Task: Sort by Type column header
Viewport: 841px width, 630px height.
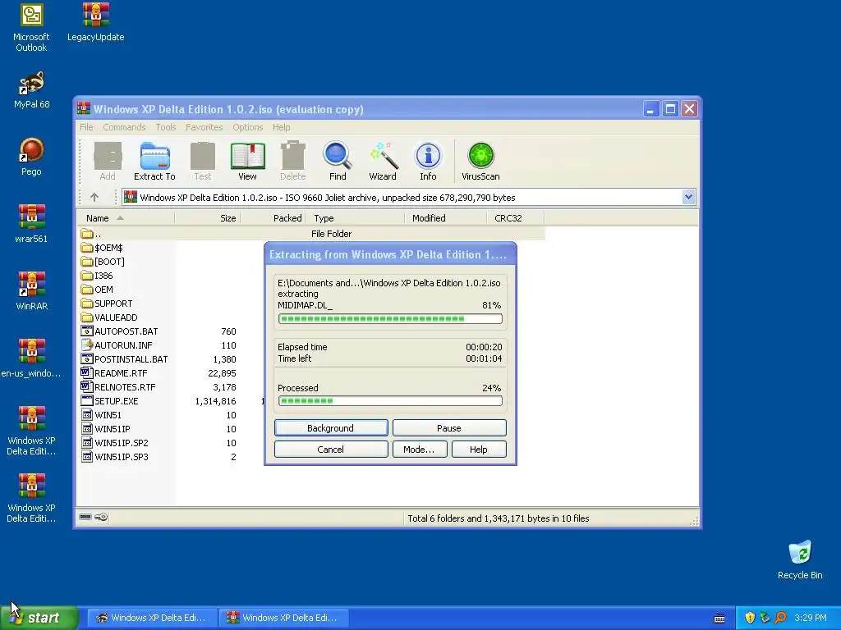Action: tap(355, 218)
